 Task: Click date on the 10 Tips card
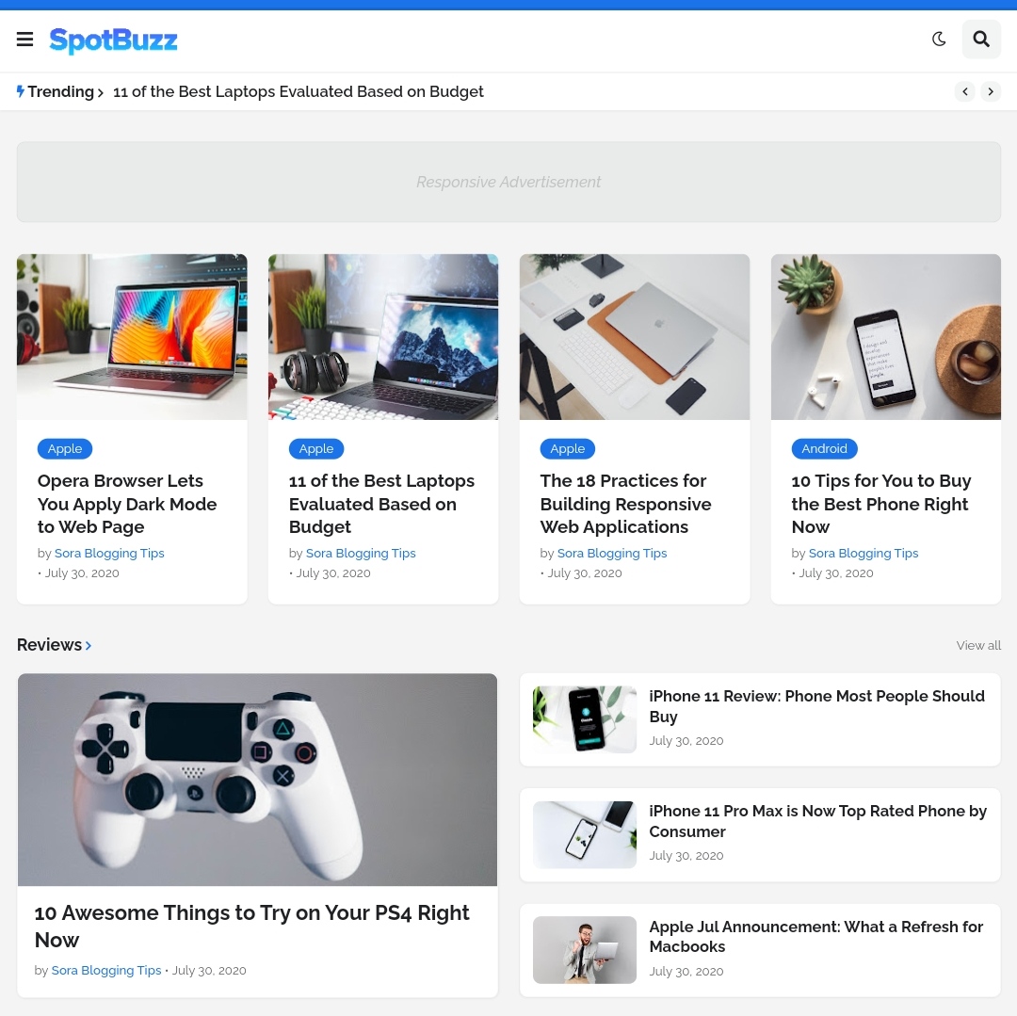click(836, 573)
